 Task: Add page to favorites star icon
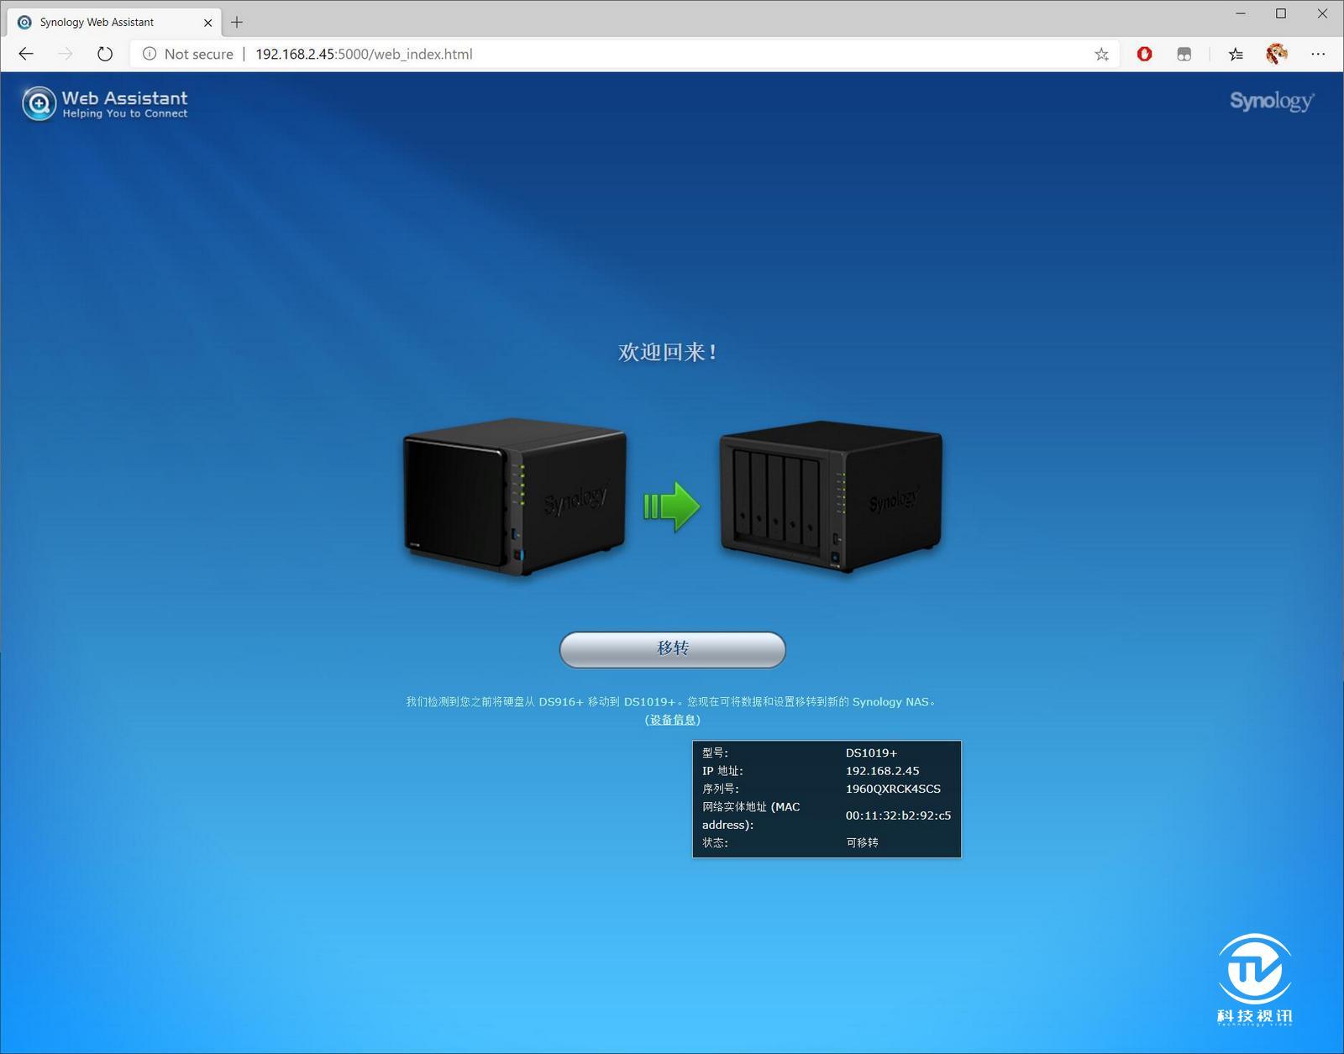(1101, 55)
